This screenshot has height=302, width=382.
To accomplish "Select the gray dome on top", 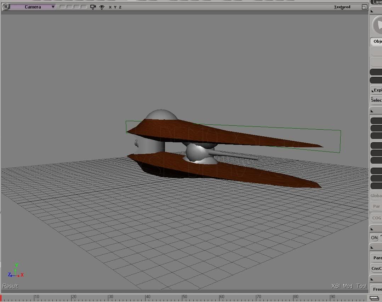I will 161,114.
